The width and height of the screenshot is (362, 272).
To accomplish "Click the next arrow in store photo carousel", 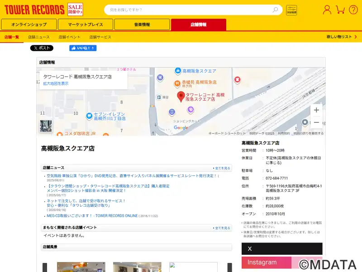I will 230,267.
